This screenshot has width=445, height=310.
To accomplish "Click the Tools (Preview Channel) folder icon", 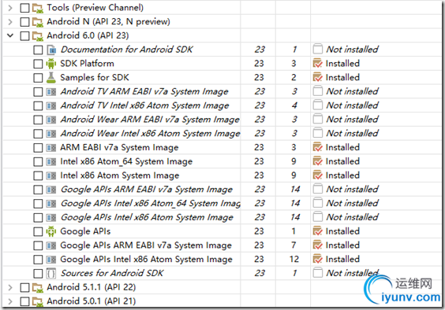I will tap(38, 8).
